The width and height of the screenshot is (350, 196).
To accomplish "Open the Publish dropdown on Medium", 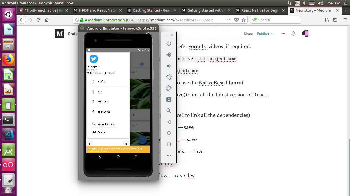I will click(265, 34).
